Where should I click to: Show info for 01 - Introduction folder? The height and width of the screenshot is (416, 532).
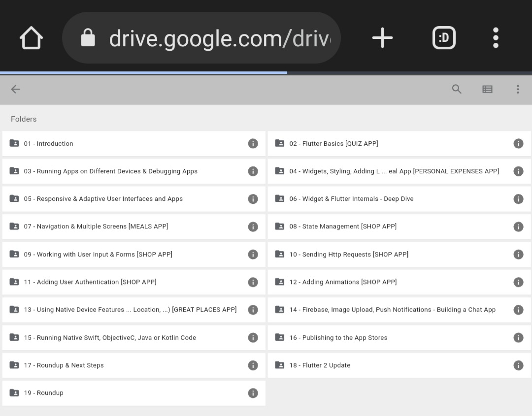tap(253, 143)
